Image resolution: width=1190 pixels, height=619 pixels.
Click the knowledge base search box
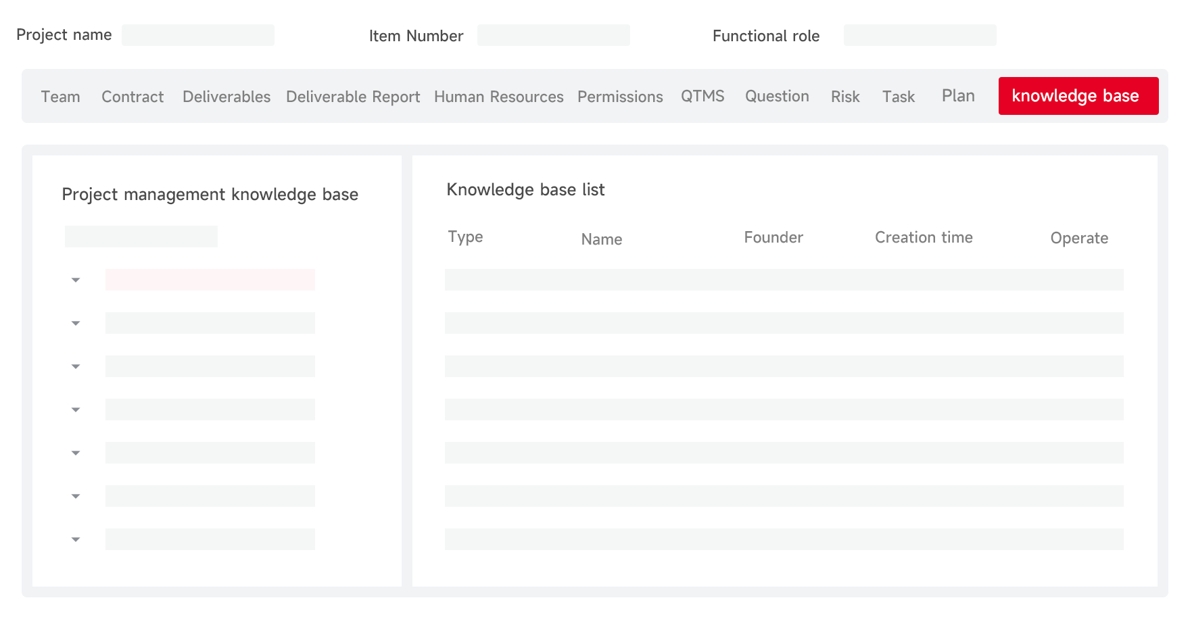tap(141, 237)
